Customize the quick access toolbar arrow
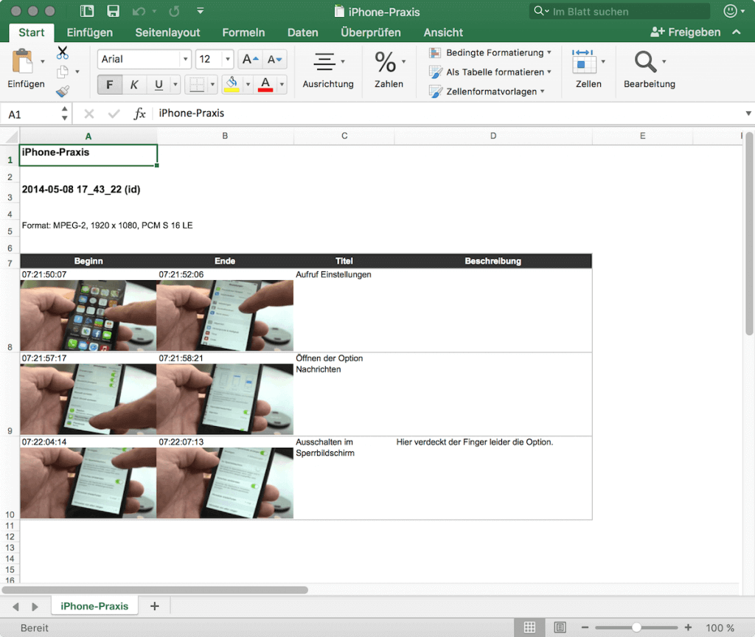Image resolution: width=755 pixels, height=637 pixels. [201, 10]
